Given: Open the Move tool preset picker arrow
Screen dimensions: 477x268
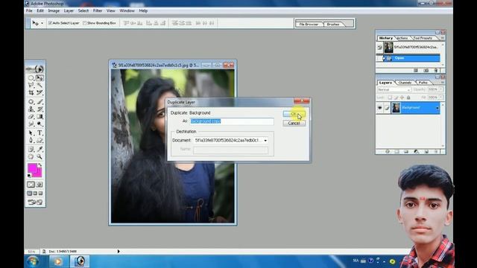Looking at the screenshot, I should (42, 23).
